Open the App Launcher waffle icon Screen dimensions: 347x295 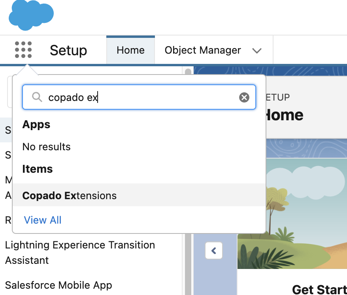coord(23,50)
